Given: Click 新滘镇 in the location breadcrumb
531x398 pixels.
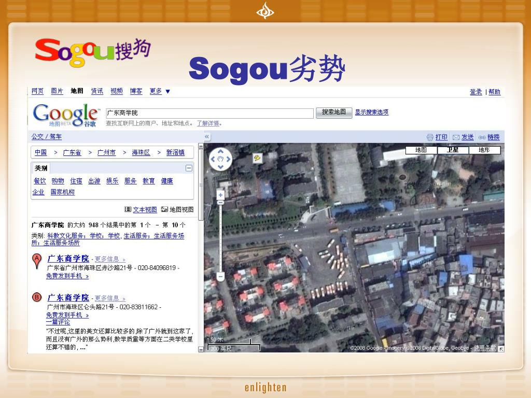Looking at the screenshot, I should [175, 153].
